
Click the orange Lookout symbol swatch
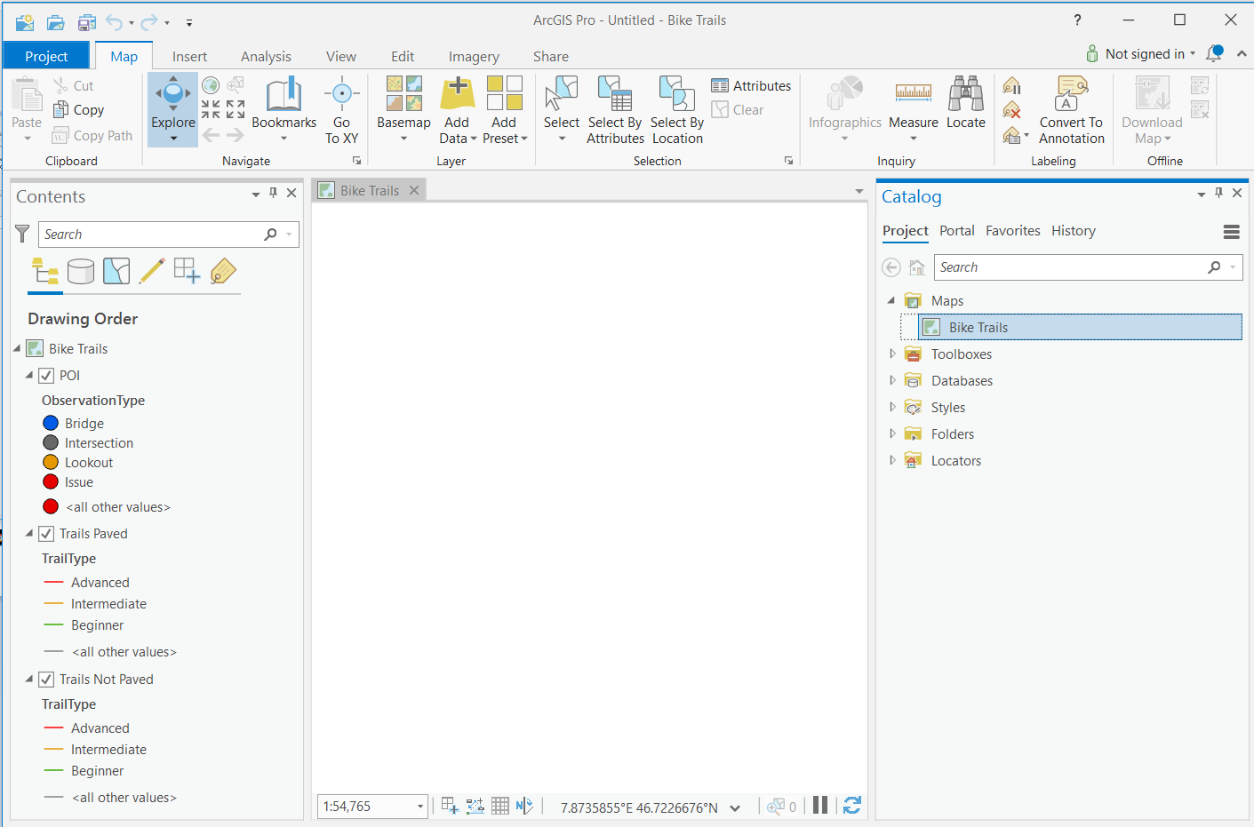(x=51, y=463)
